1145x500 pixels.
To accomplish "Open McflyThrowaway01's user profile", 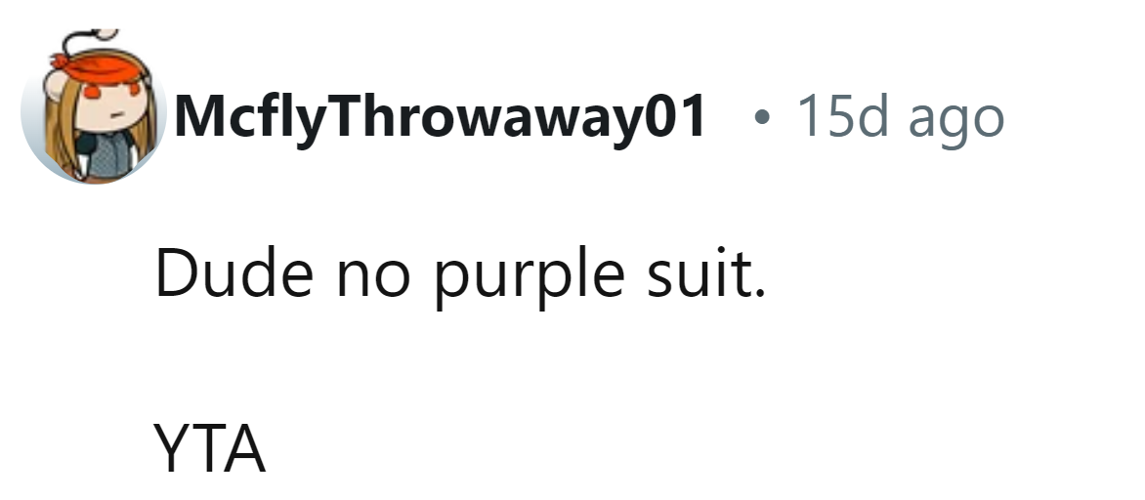I will 440,118.
